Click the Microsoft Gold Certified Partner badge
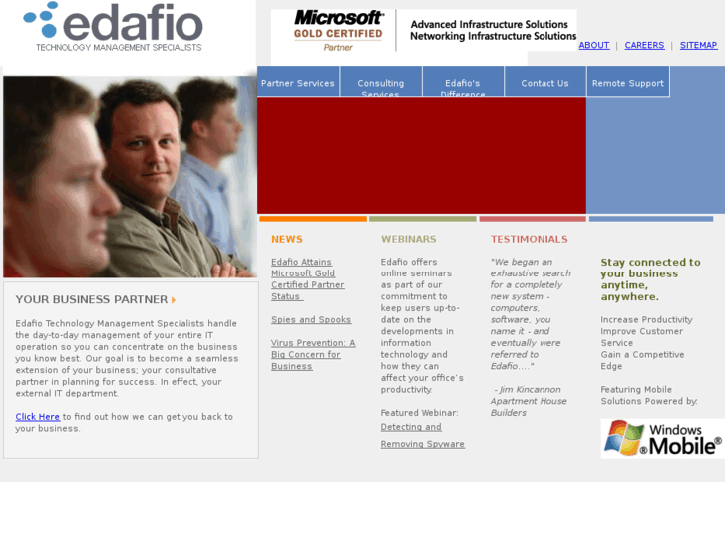This screenshot has height=544, width=725. point(338,31)
